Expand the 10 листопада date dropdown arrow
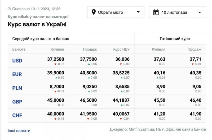 [x=200, y=12]
